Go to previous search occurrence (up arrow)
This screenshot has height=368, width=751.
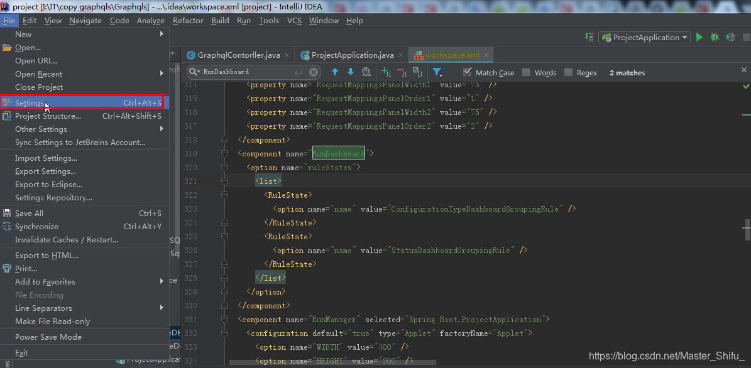click(x=335, y=72)
